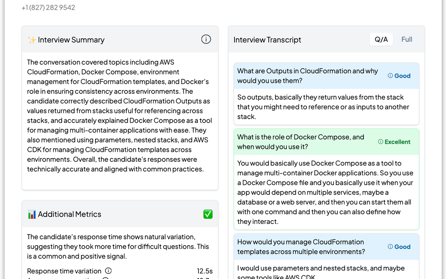Click the phone number +1 (827) 282 9542
The image size is (446, 279).
pos(48,7)
